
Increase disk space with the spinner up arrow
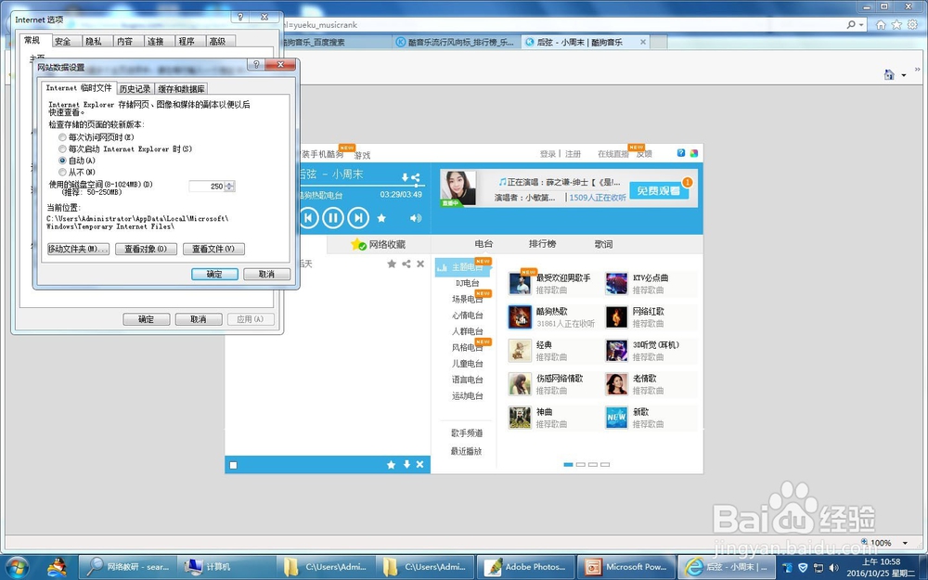point(229,184)
